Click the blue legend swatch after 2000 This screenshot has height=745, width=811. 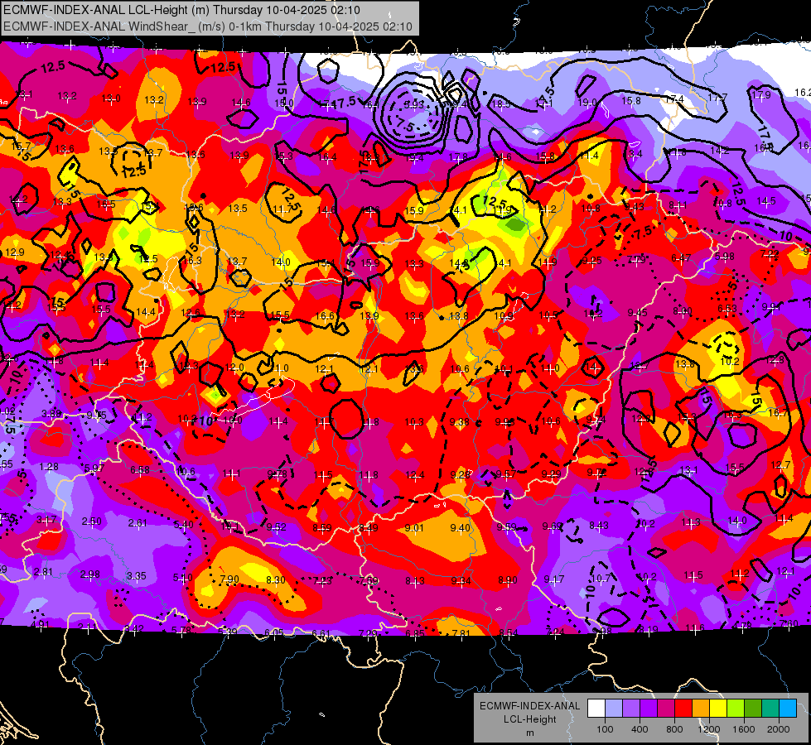[x=788, y=709]
